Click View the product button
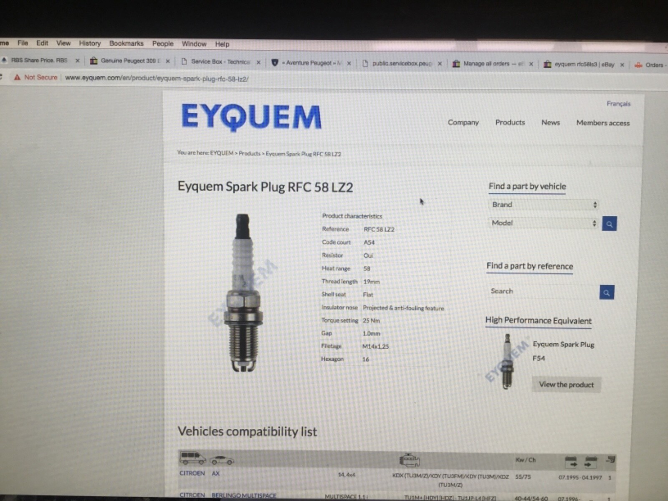This screenshot has width=668, height=501. pos(566,385)
